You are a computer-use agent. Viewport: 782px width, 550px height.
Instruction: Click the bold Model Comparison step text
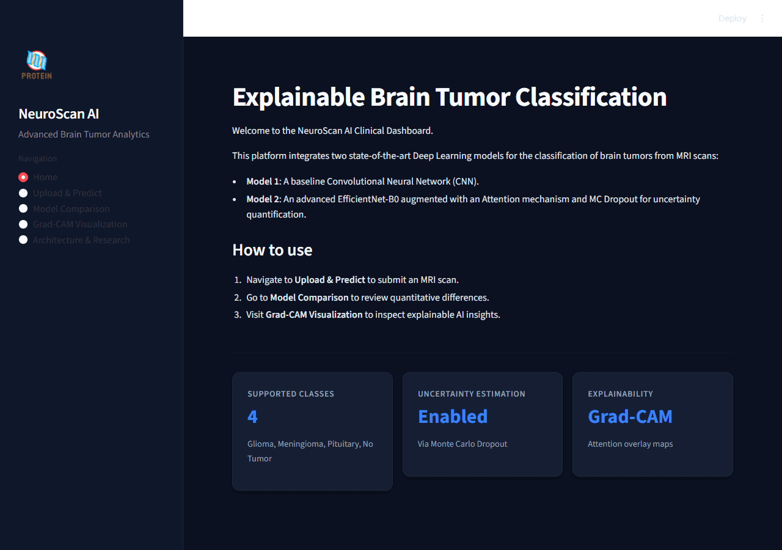tap(309, 298)
